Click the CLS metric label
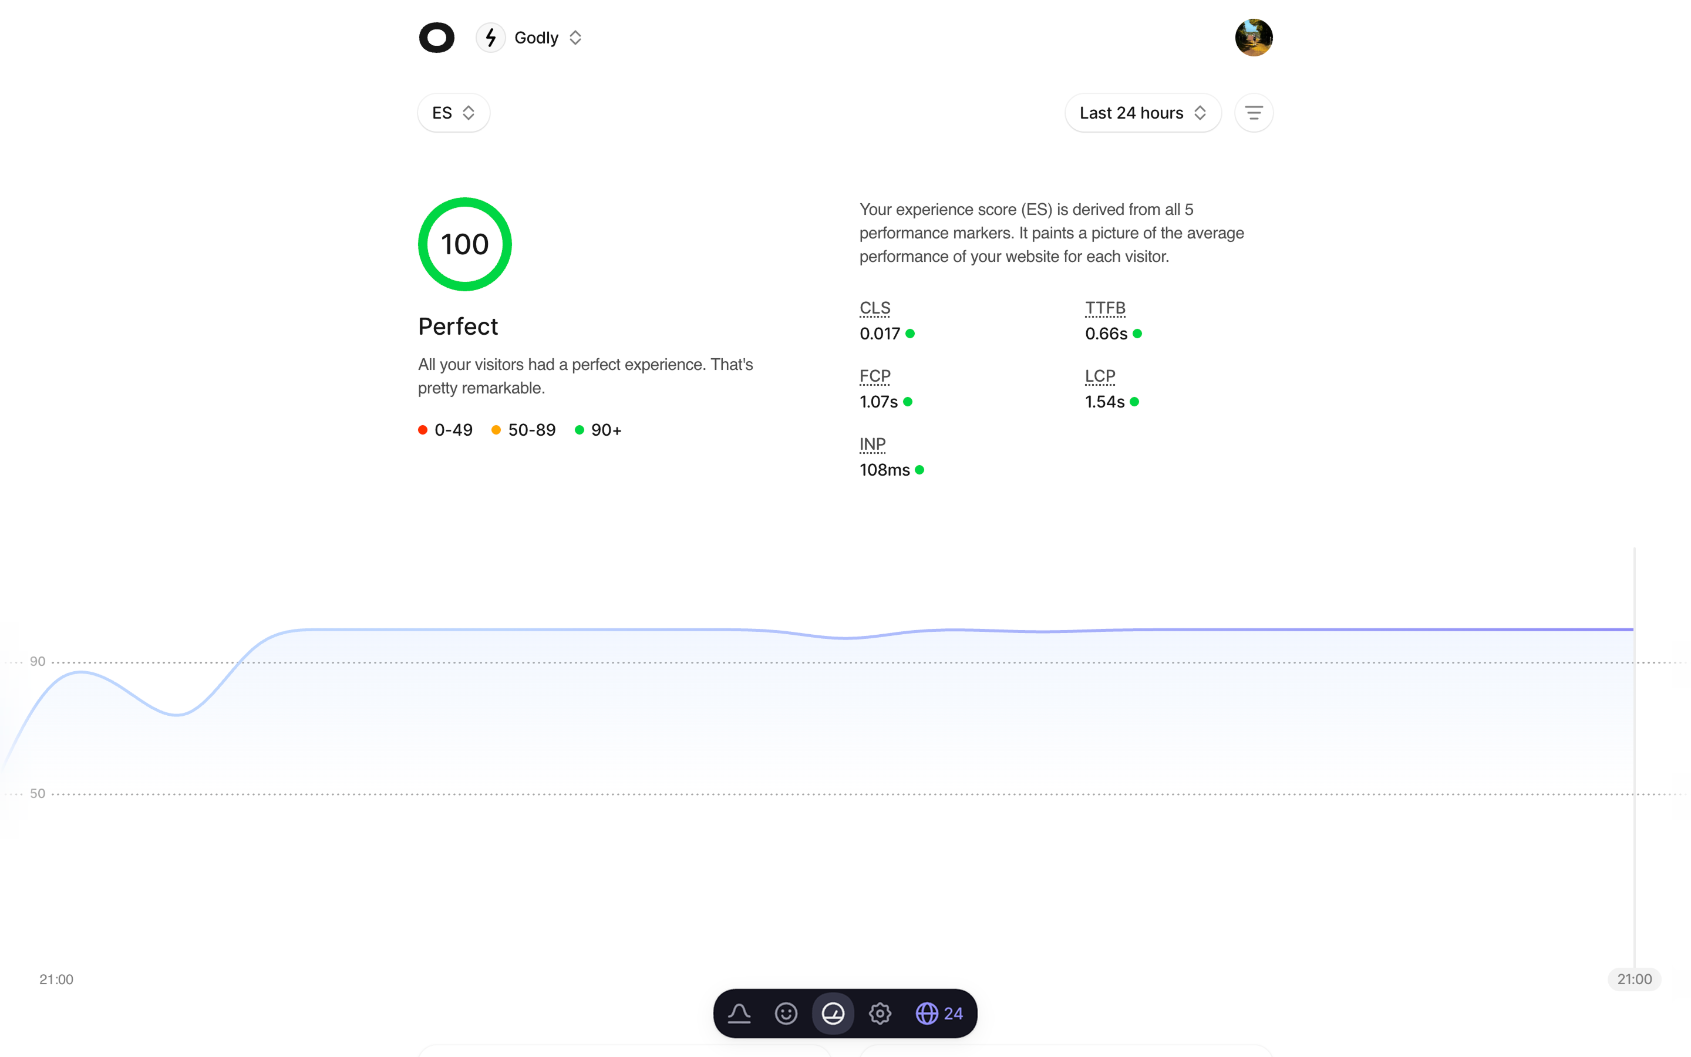Image resolution: width=1691 pixels, height=1057 pixels. click(x=875, y=308)
